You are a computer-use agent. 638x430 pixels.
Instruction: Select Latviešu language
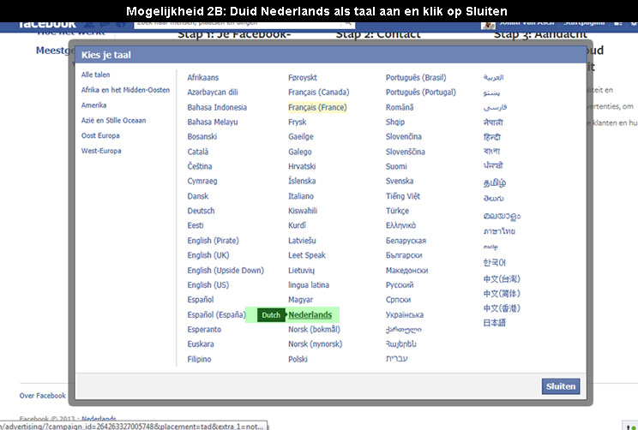tap(303, 241)
